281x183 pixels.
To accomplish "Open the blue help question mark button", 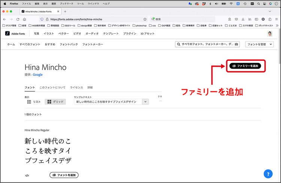I will coord(268,174).
